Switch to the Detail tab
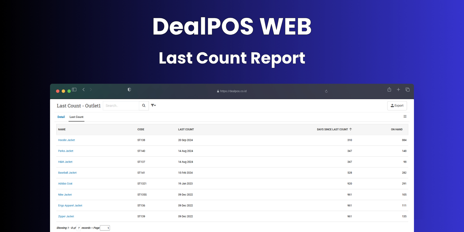The width and height of the screenshot is (464, 232). tap(61, 117)
